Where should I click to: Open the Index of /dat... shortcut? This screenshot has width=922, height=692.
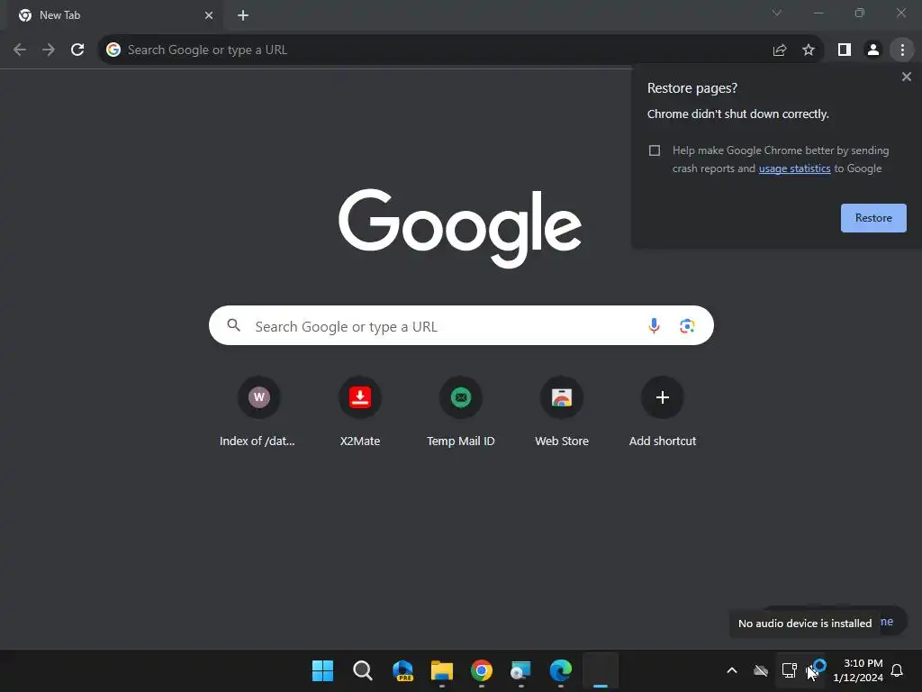[x=258, y=413]
